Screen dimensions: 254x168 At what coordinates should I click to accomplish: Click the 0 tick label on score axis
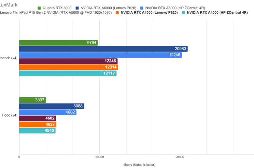[19, 157]
